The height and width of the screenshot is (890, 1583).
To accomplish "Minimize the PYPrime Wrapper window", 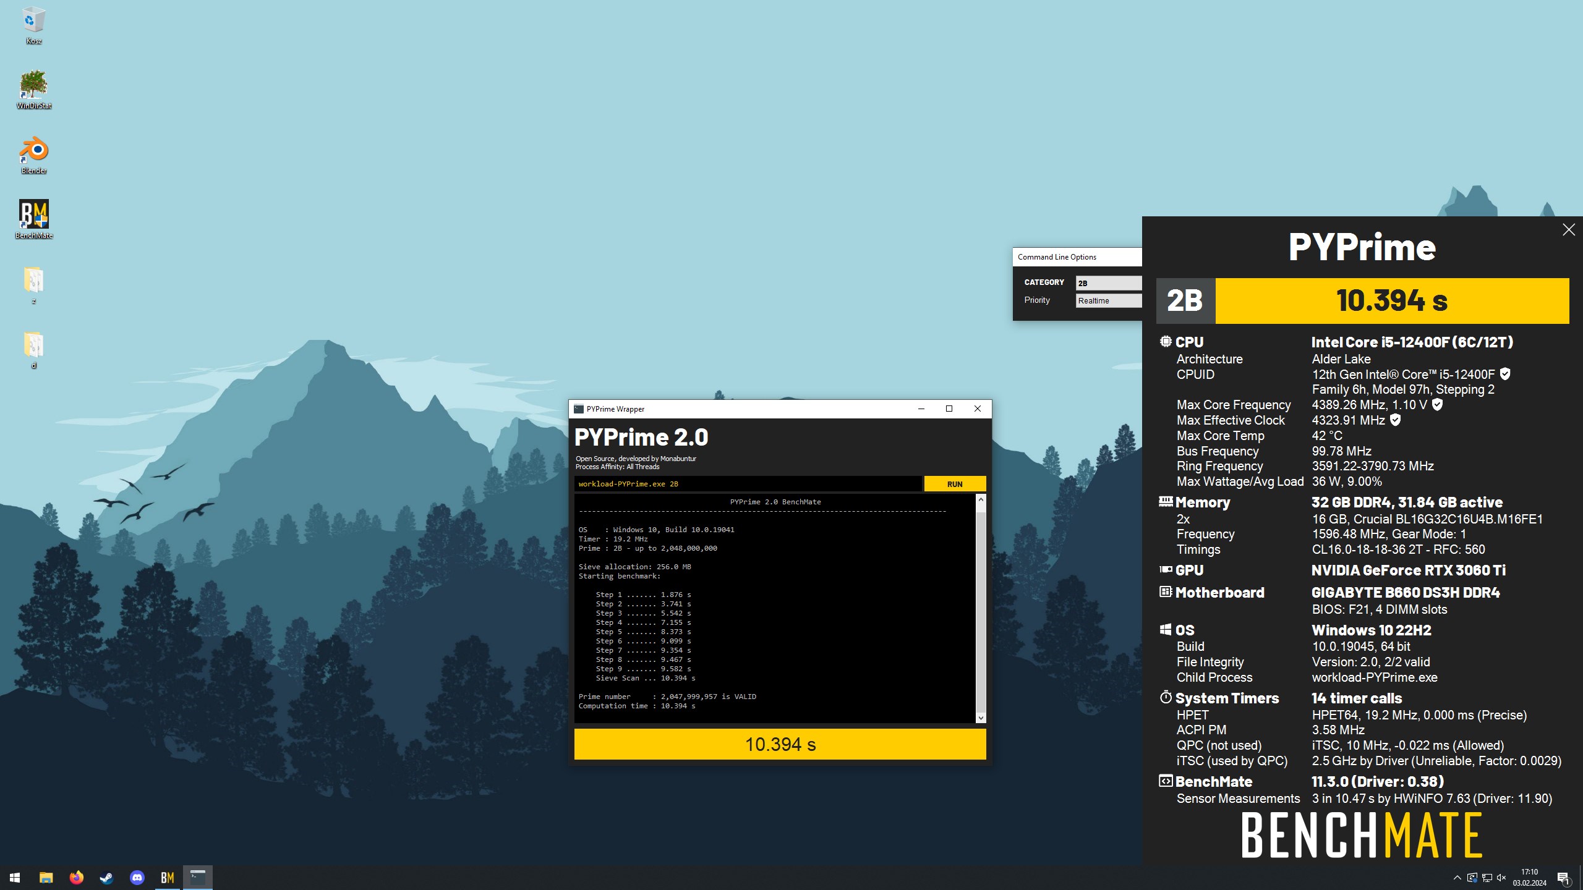I will 921,409.
